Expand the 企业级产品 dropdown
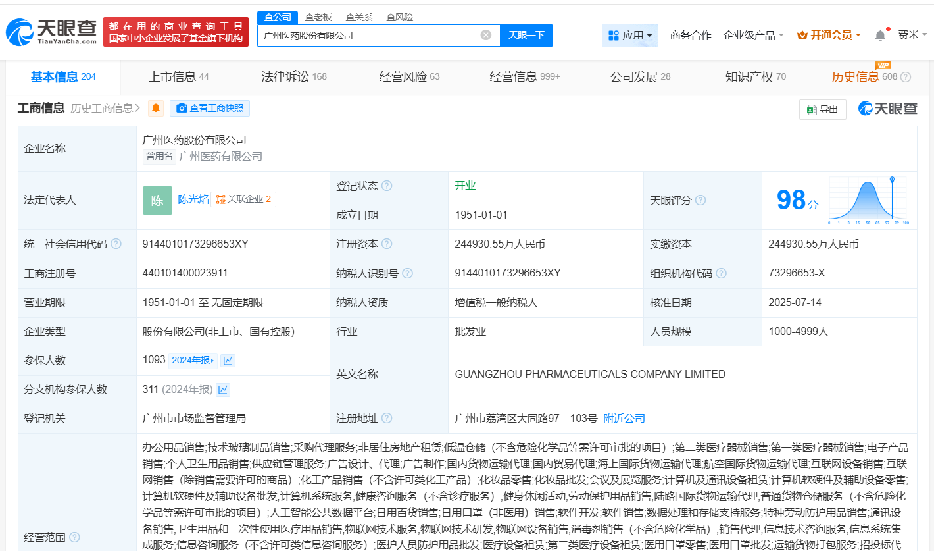This screenshot has height=551, width=934. point(753,36)
